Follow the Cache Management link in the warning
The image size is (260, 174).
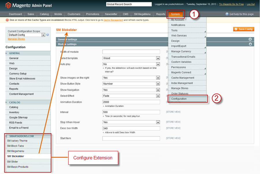click(114, 20)
